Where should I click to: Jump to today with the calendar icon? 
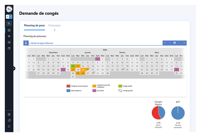(x=174, y=43)
